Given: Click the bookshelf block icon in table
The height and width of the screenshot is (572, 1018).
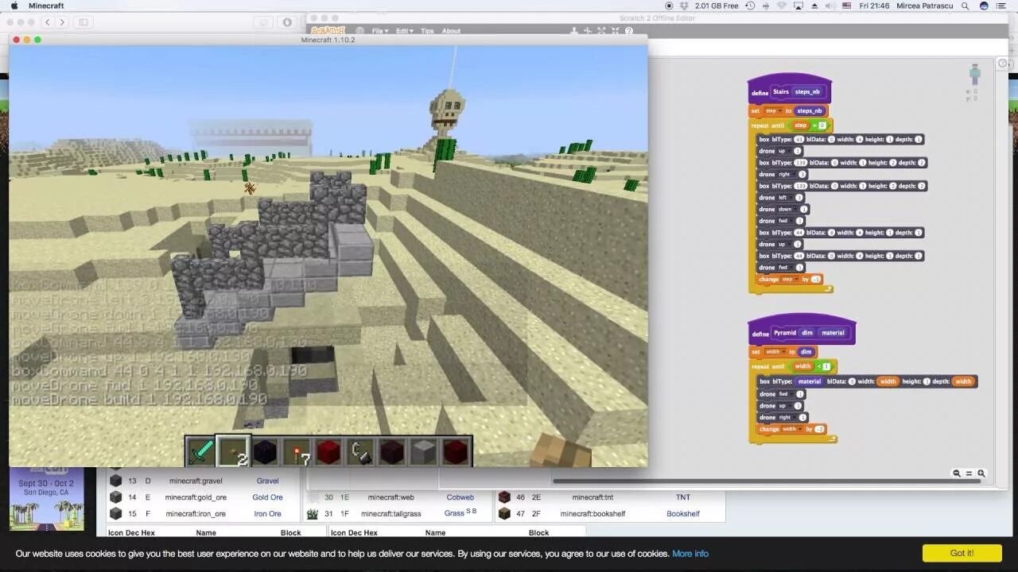Looking at the screenshot, I should click(x=504, y=514).
